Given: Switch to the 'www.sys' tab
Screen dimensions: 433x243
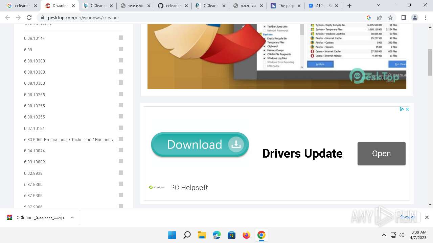Looking at the screenshot, I should (248, 6).
